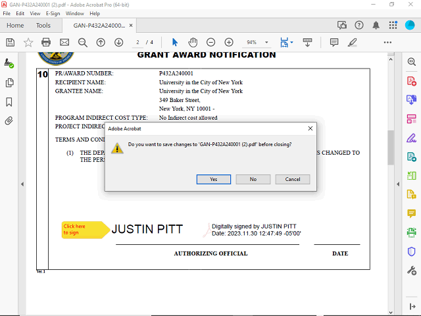Open search tool in right pane
Image resolution: width=421 pixels, height=316 pixels.
pyautogui.click(x=411, y=61)
